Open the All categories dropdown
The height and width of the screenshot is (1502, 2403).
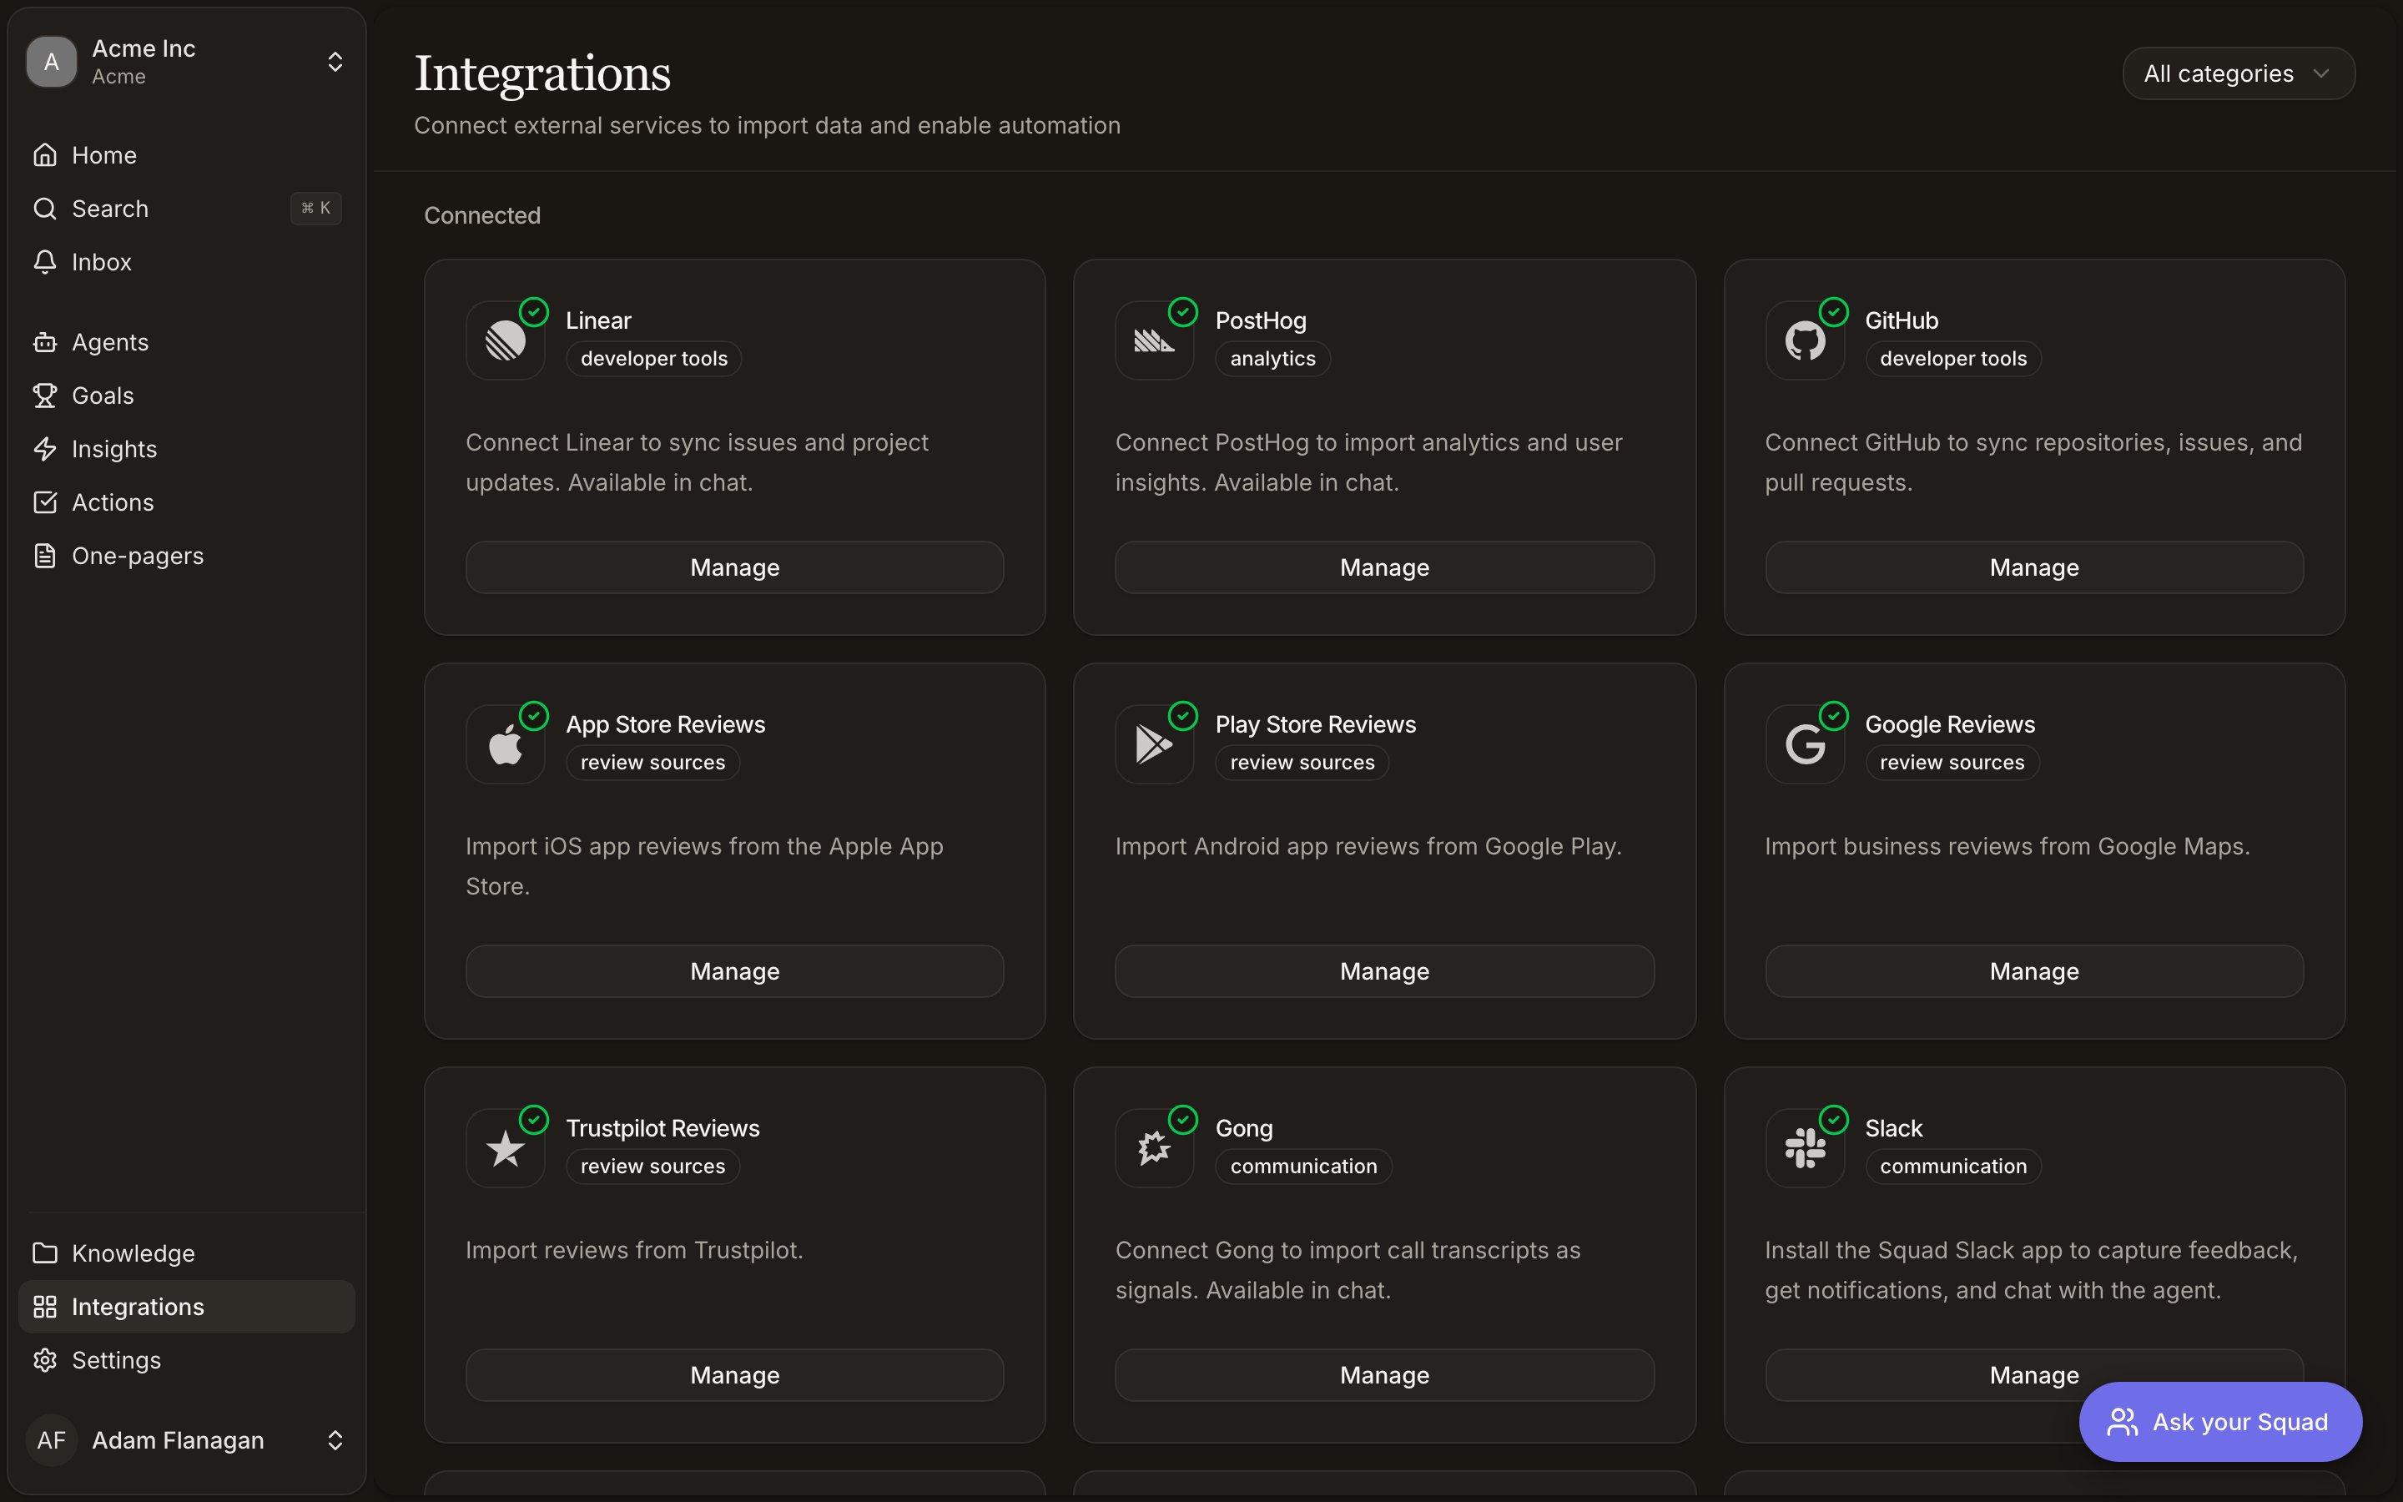(2238, 73)
